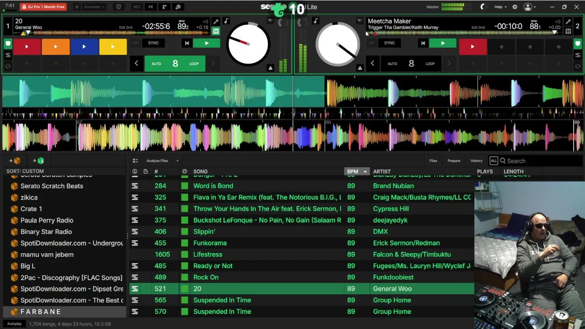This screenshot has width=585, height=329.
Task: Toggle deck 1 keyboard pitch play icon
Action: (x=216, y=31)
